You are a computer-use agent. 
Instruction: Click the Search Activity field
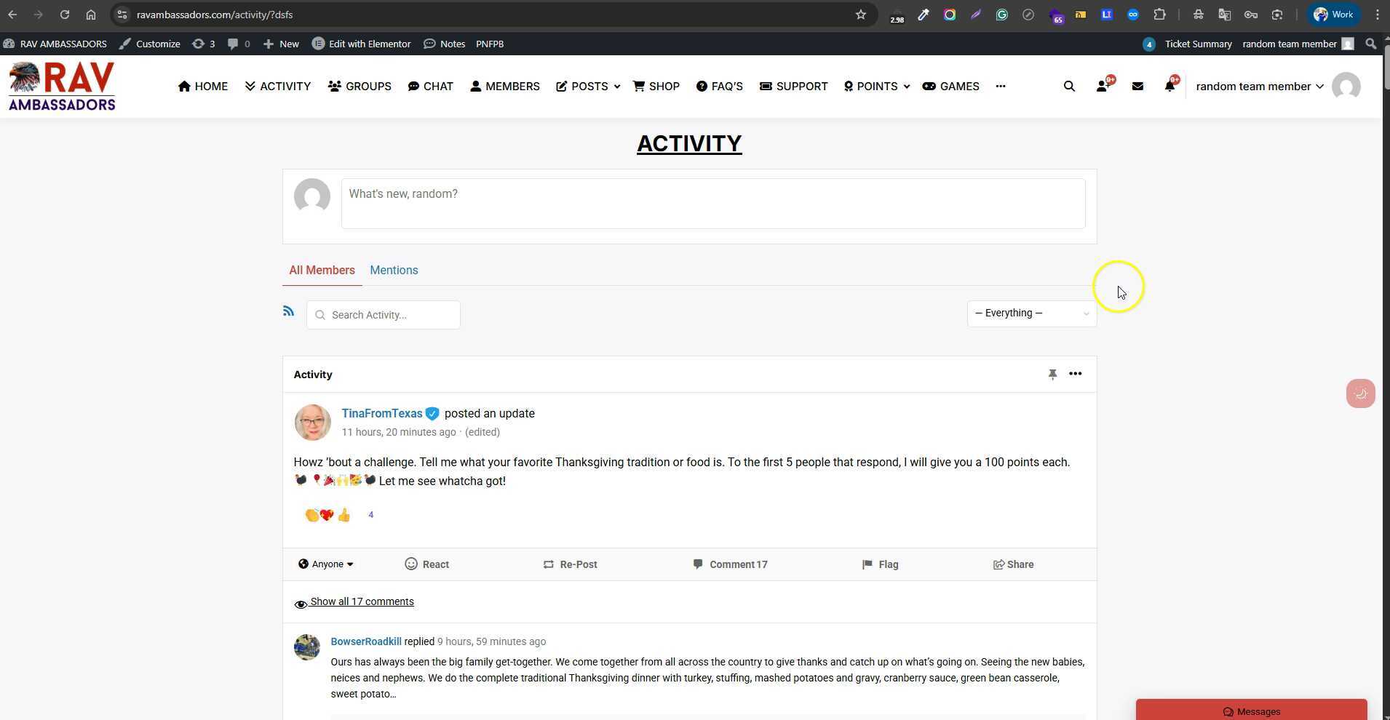(384, 315)
